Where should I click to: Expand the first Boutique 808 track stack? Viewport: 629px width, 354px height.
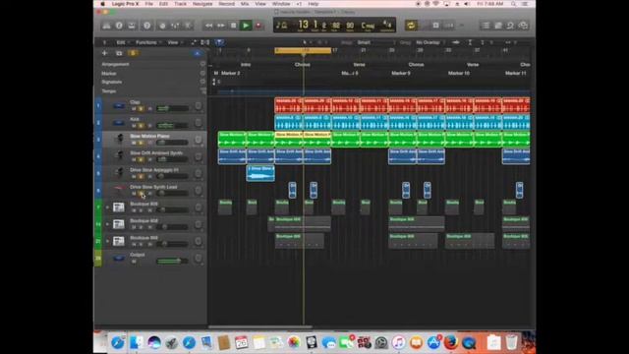[107, 207]
